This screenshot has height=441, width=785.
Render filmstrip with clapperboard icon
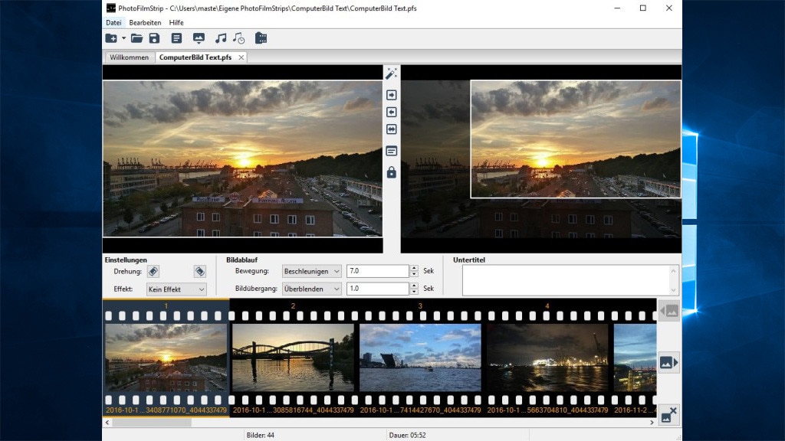[x=261, y=38]
